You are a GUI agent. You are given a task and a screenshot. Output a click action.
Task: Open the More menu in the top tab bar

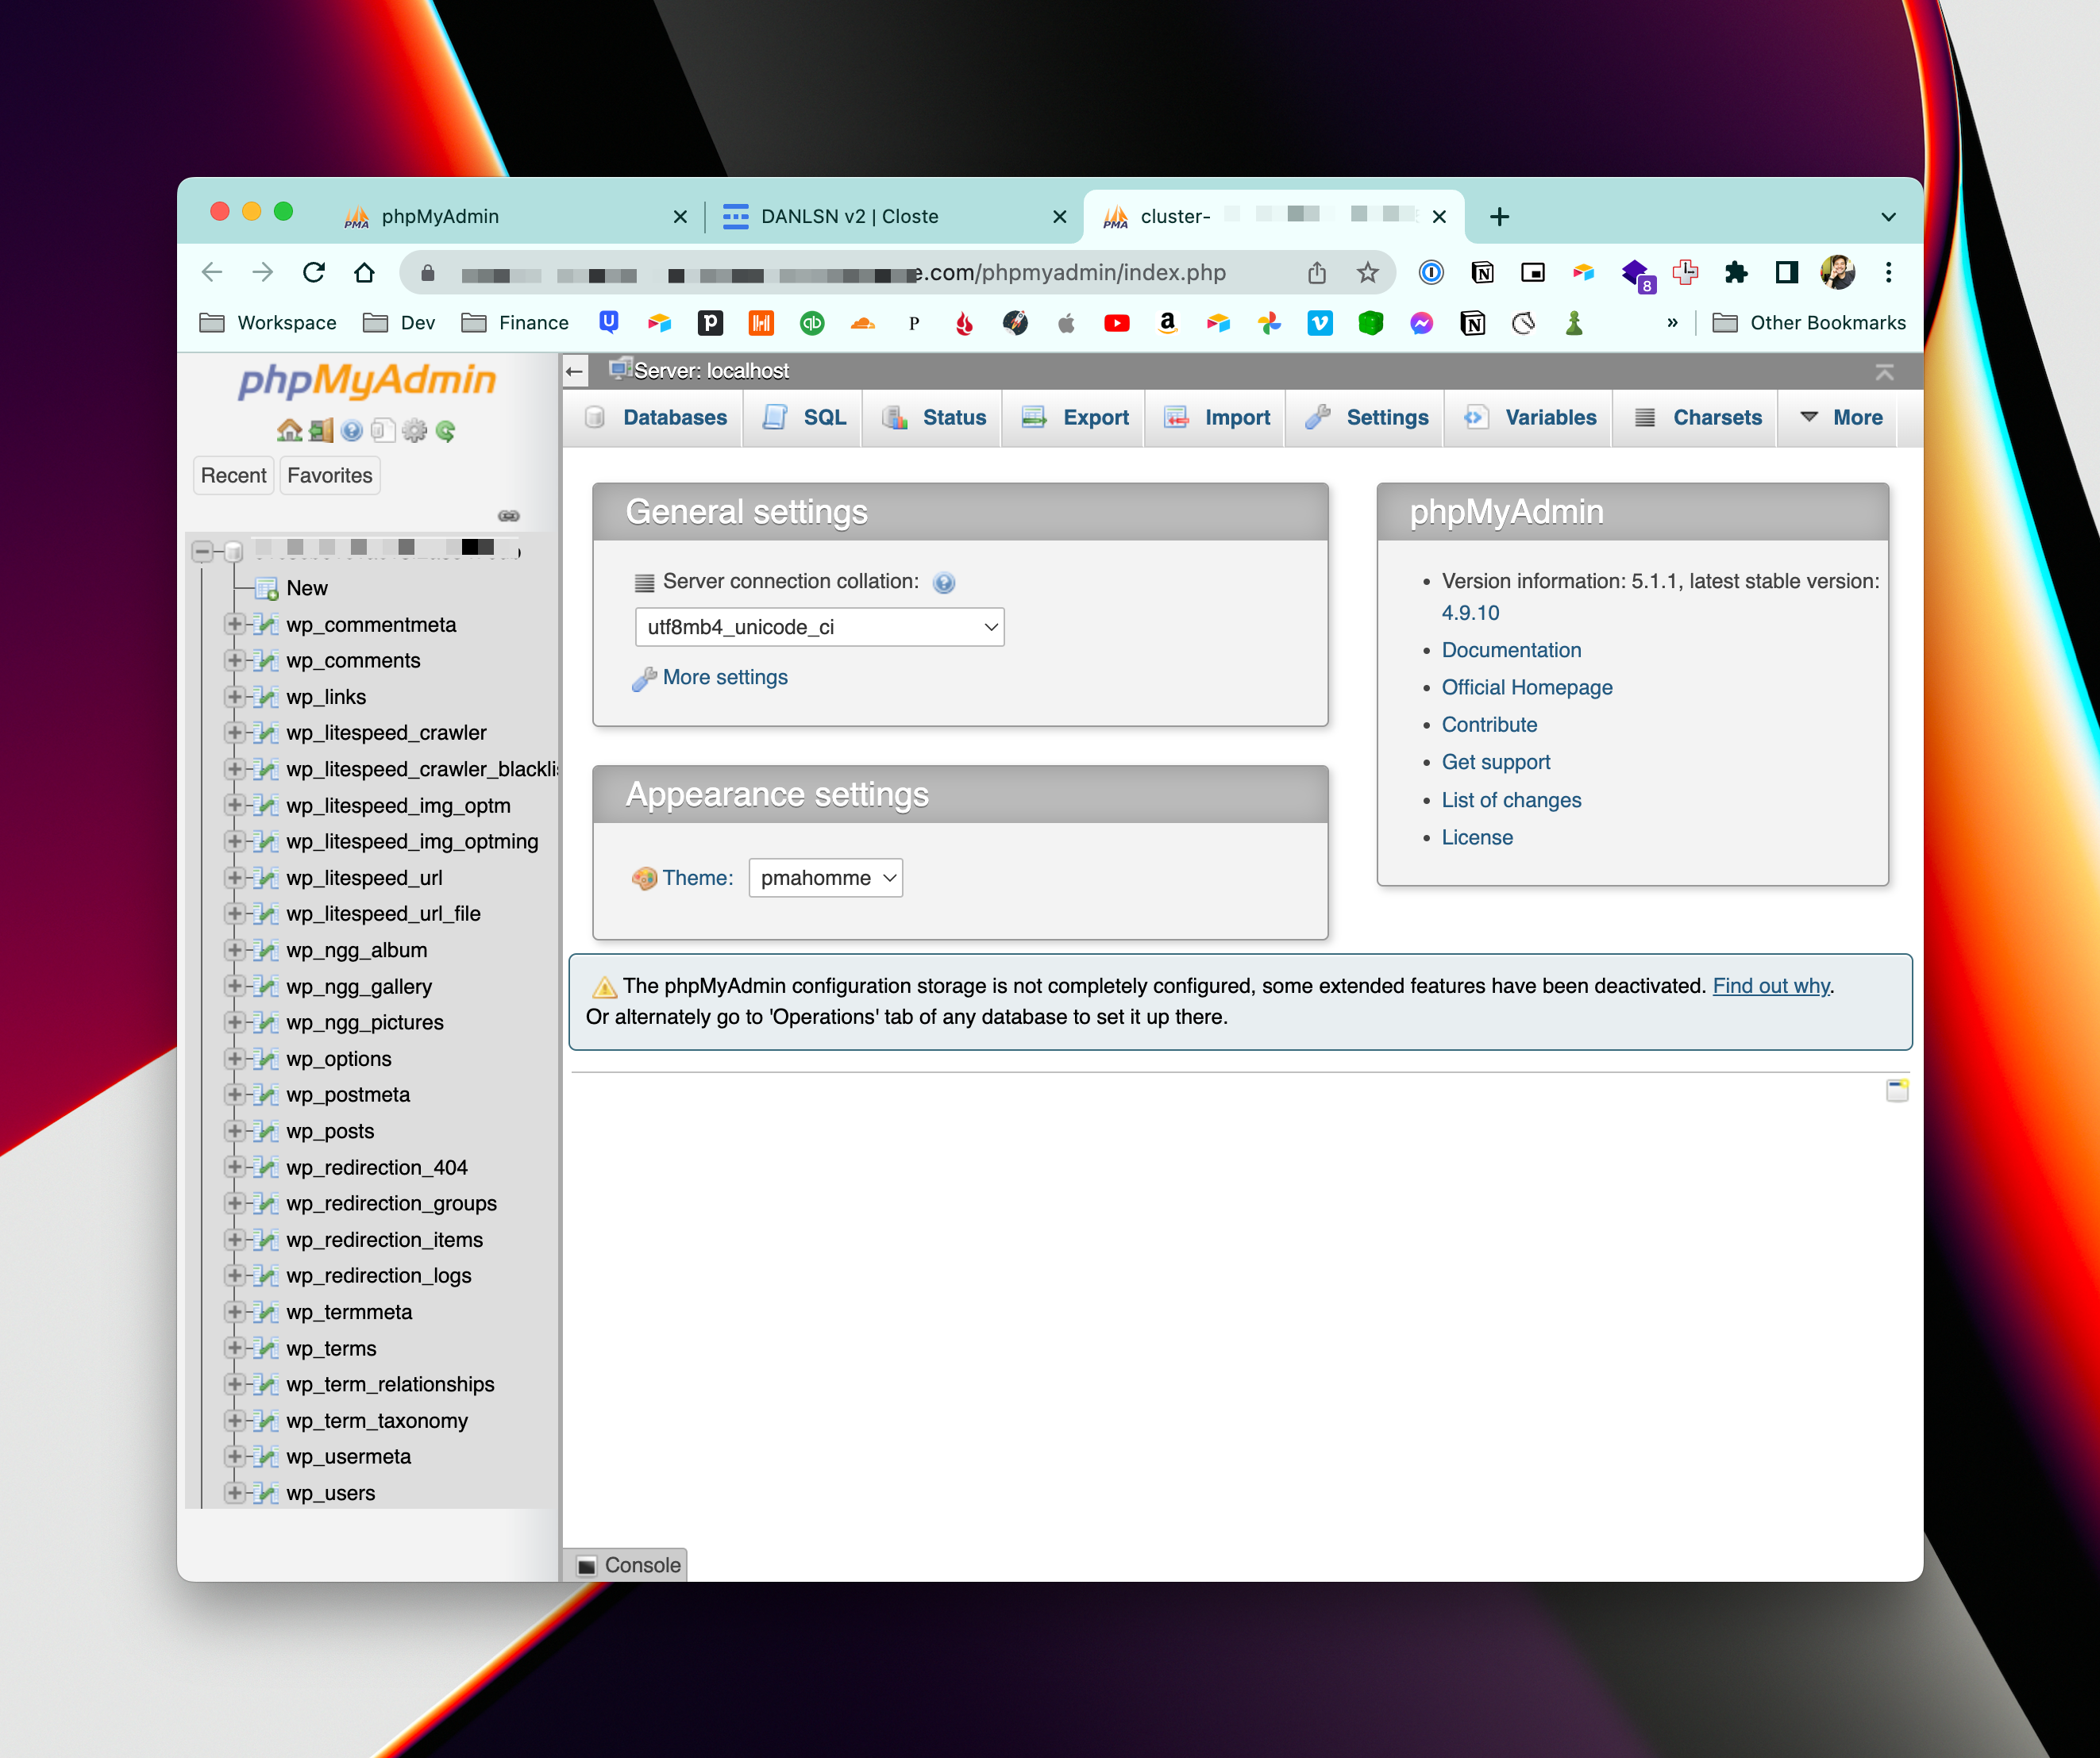click(1841, 417)
